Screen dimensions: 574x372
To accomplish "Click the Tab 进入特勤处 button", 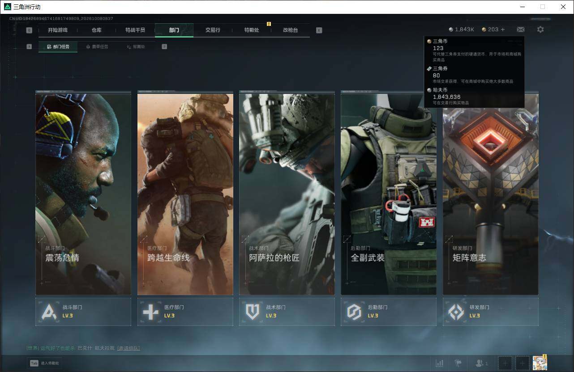I will pos(44,363).
